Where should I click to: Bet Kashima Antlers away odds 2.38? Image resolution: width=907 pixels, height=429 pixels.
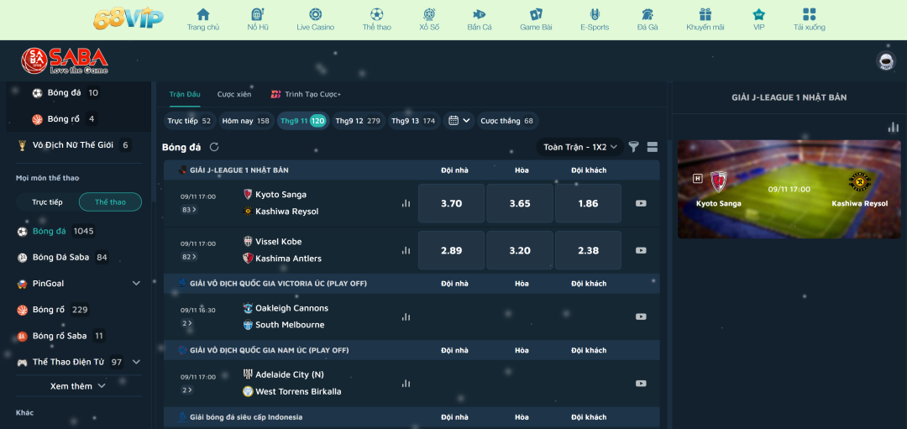pyautogui.click(x=588, y=250)
